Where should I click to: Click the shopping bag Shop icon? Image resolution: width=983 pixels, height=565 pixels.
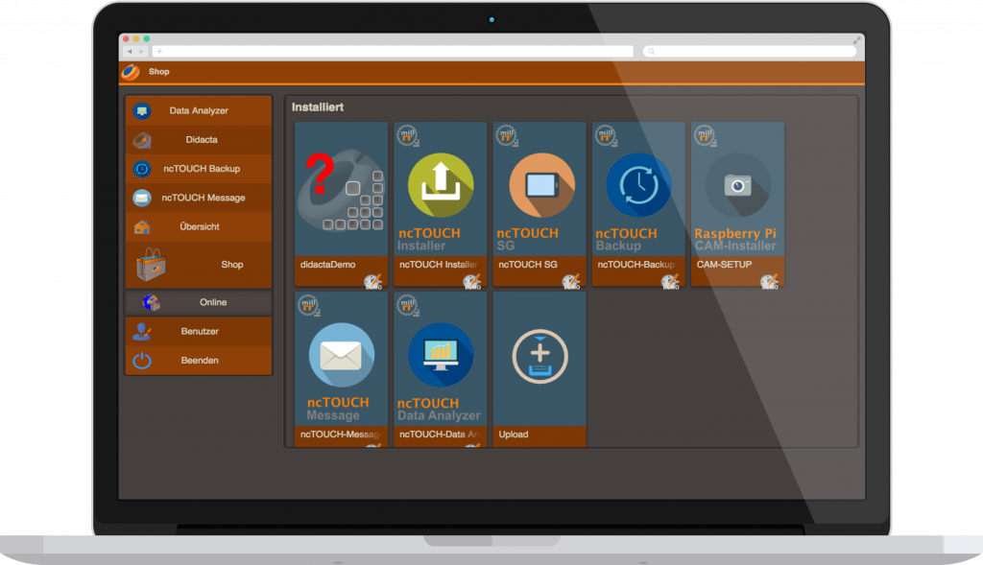151,265
